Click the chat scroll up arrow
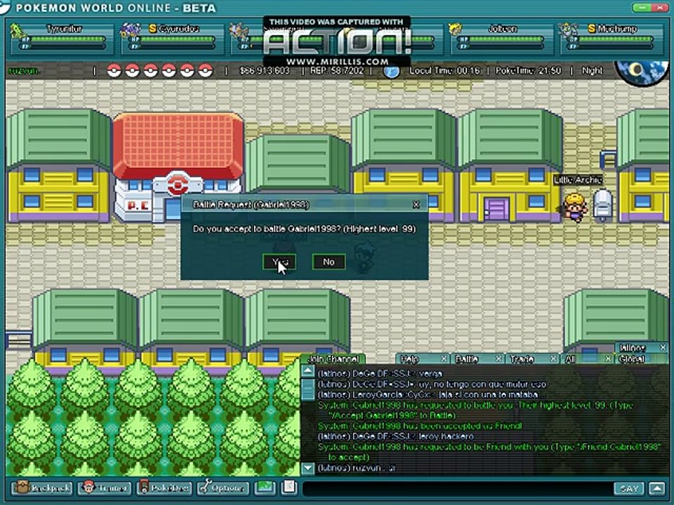The height and width of the screenshot is (505, 674). (308, 371)
